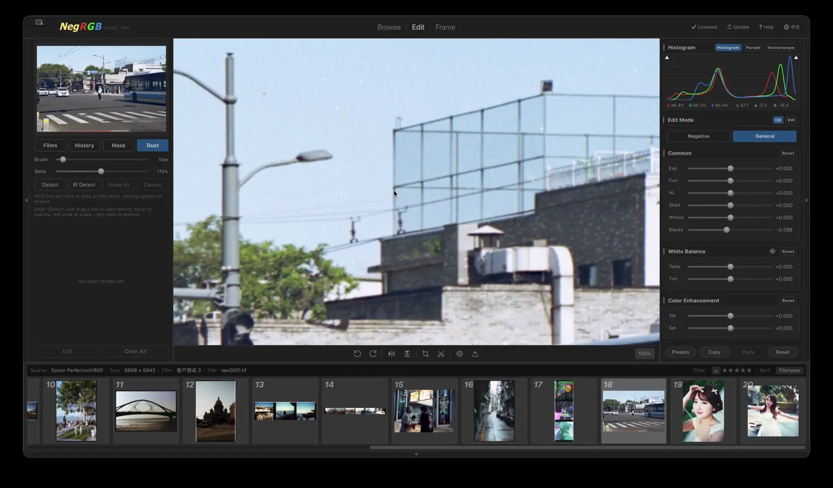Switch edit mode to BW
Viewport: 833px width, 488px height.
coord(791,120)
